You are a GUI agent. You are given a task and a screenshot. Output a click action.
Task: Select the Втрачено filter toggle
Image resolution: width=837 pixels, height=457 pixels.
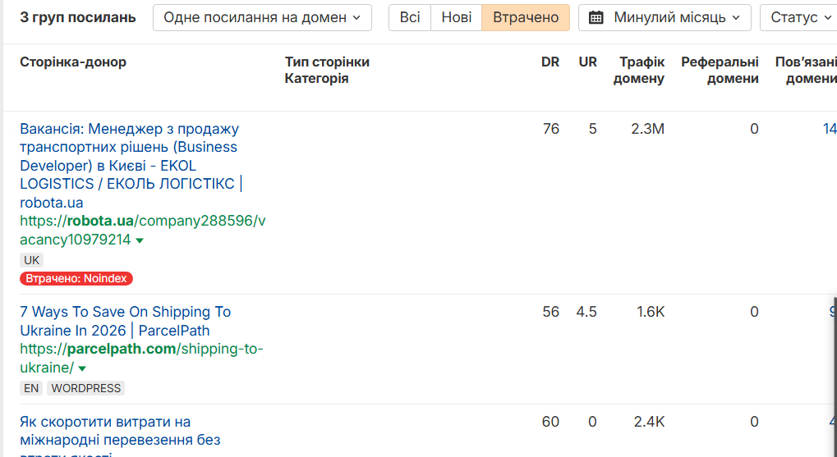(526, 18)
